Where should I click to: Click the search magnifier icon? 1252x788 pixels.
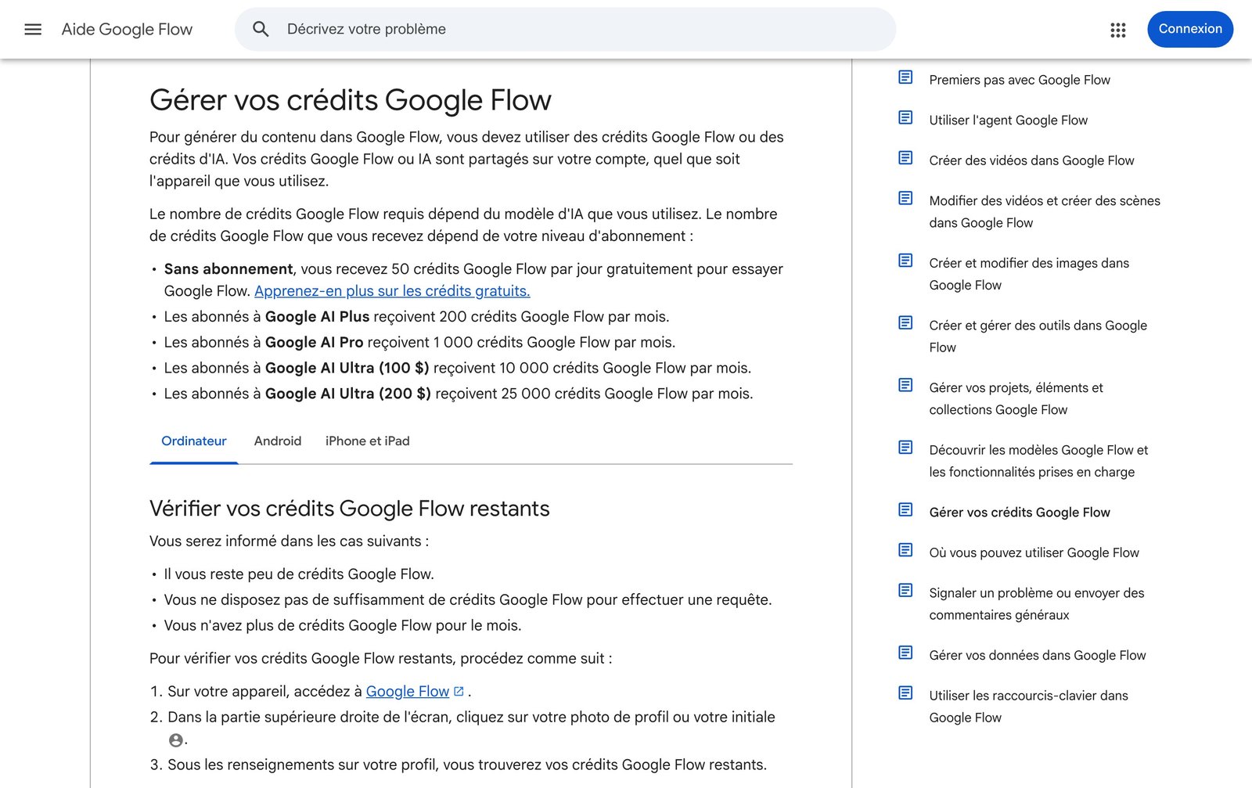(x=261, y=29)
